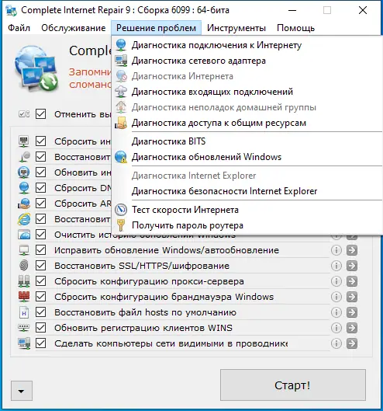
Task: Click the hosts file document icon
Action: pos(24,312)
